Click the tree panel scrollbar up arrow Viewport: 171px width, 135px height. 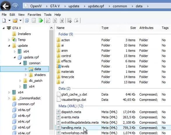point(51,28)
